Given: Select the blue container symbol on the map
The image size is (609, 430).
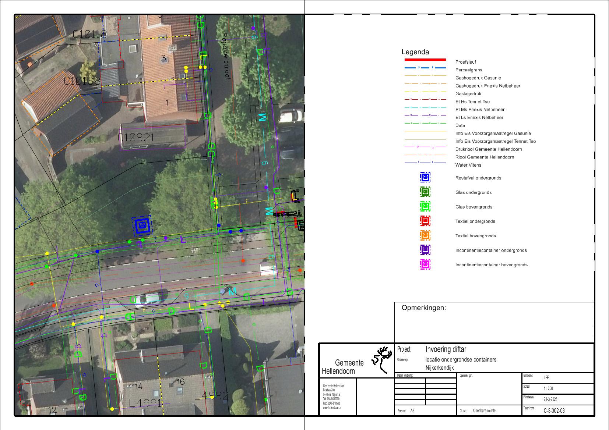Looking at the screenshot, I should 142,225.
